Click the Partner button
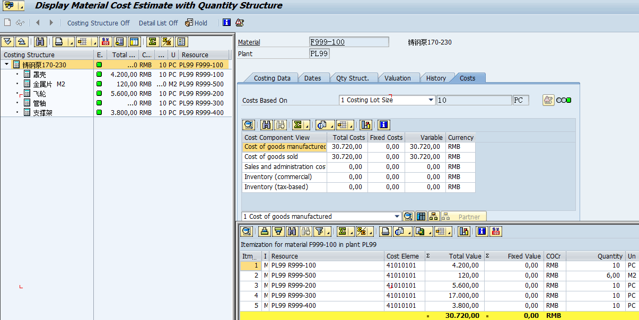Viewport: 639px width, 320px height. click(463, 217)
